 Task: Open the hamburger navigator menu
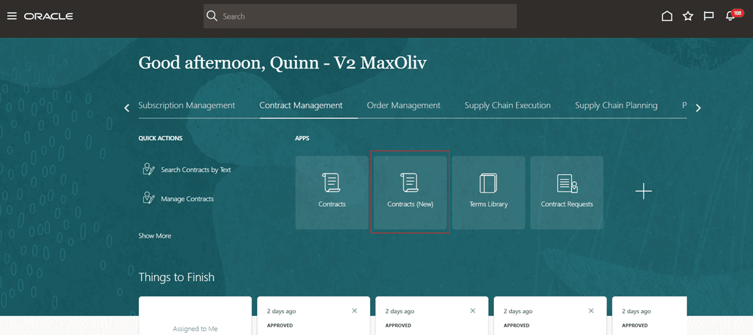[x=12, y=16]
